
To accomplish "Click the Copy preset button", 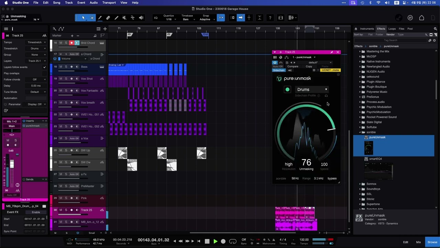I will [x=309, y=66].
